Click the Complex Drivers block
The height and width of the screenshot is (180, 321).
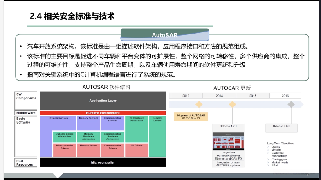(157, 136)
